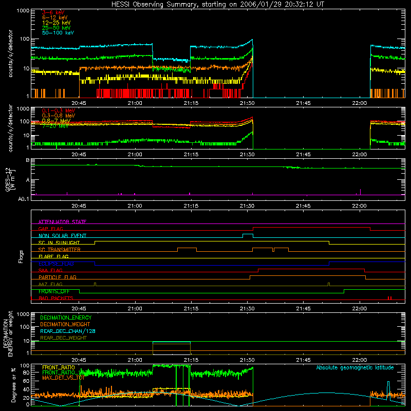411x411 pixels.
Task: Select the 0.1-0.3 MeV legend label
Action: pos(59,110)
